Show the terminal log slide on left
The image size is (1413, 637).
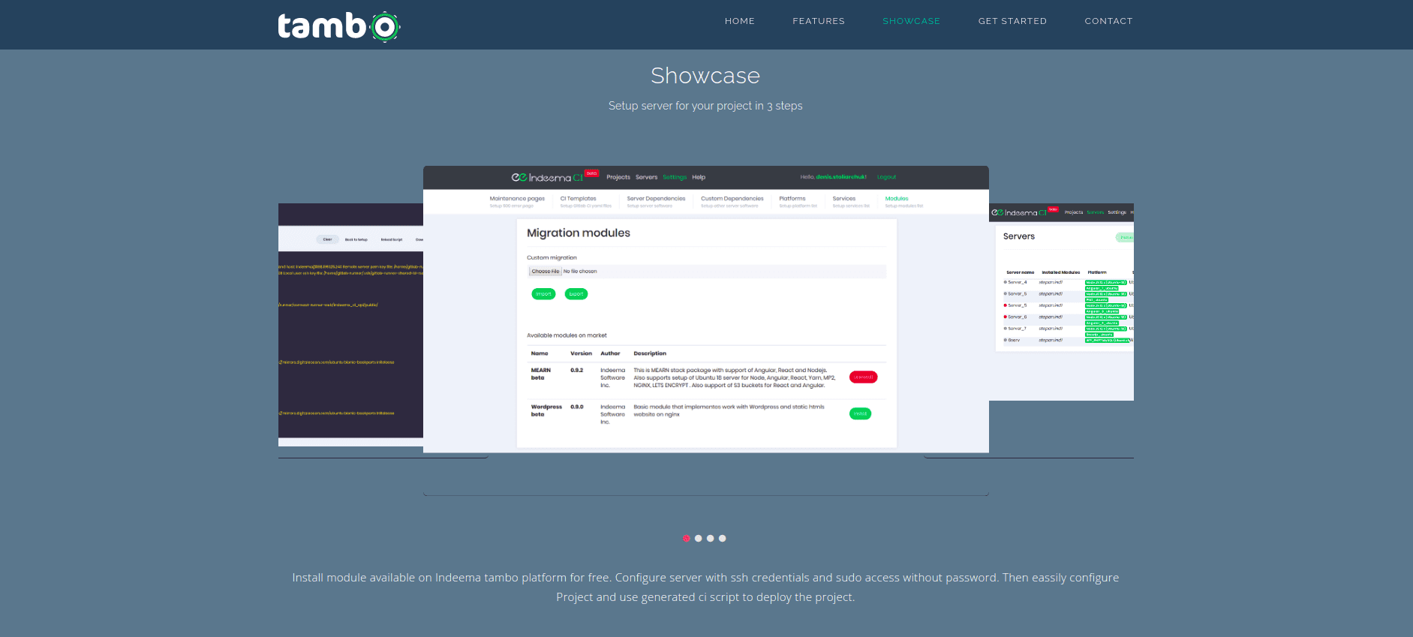tap(350, 323)
